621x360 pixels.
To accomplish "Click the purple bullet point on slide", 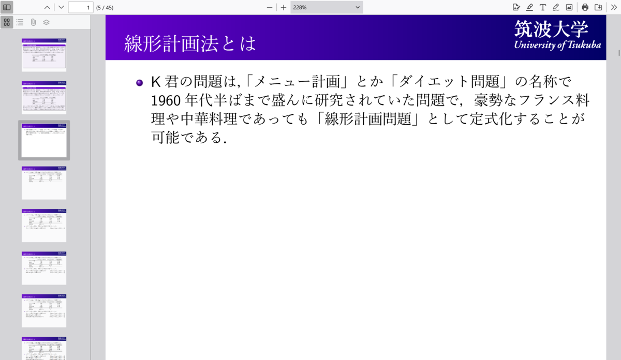I will point(139,82).
